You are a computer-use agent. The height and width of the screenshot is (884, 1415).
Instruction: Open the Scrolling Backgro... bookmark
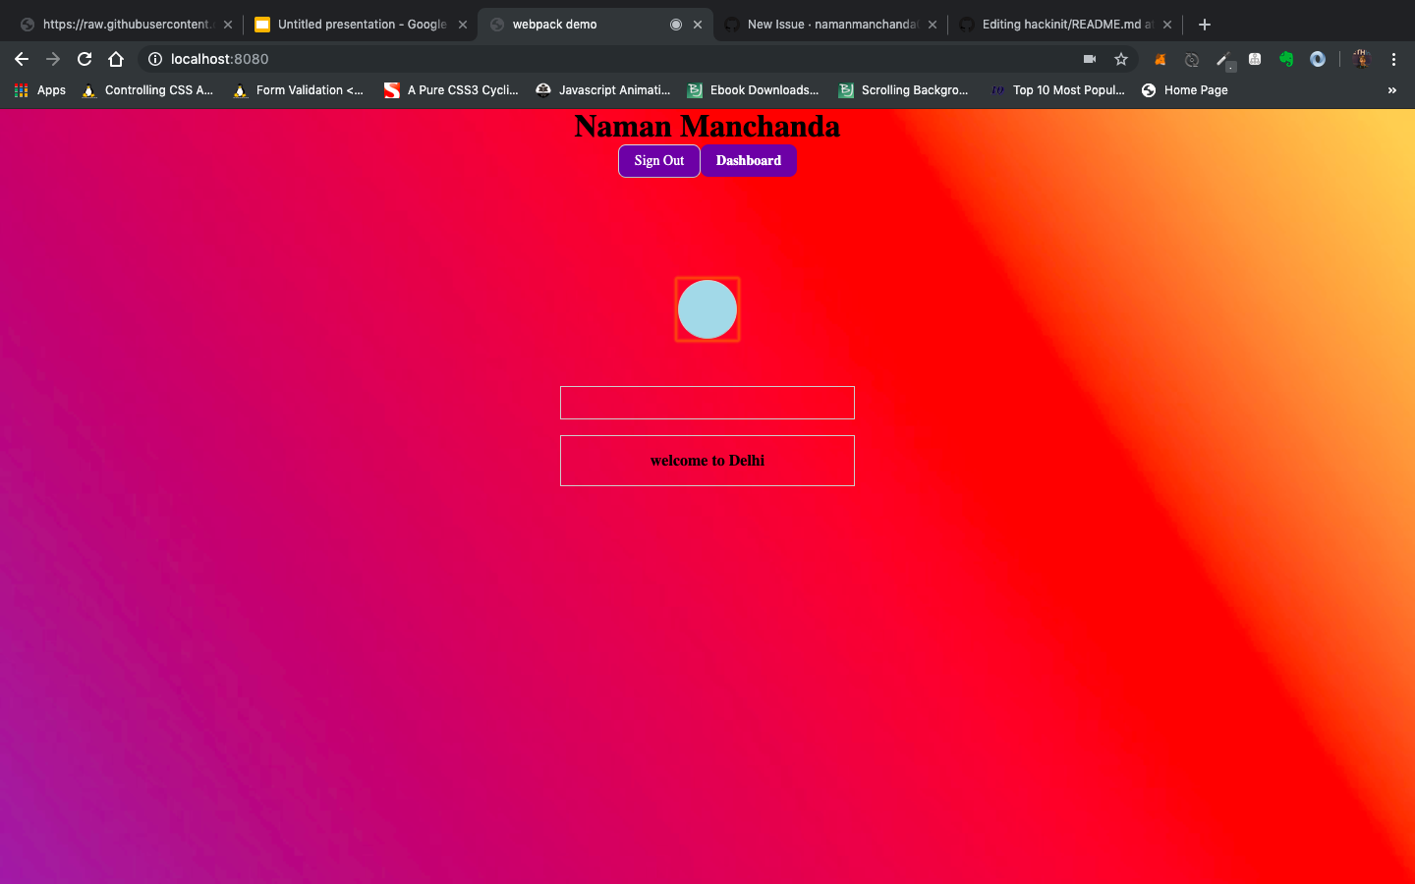pyautogui.click(x=904, y=90)
